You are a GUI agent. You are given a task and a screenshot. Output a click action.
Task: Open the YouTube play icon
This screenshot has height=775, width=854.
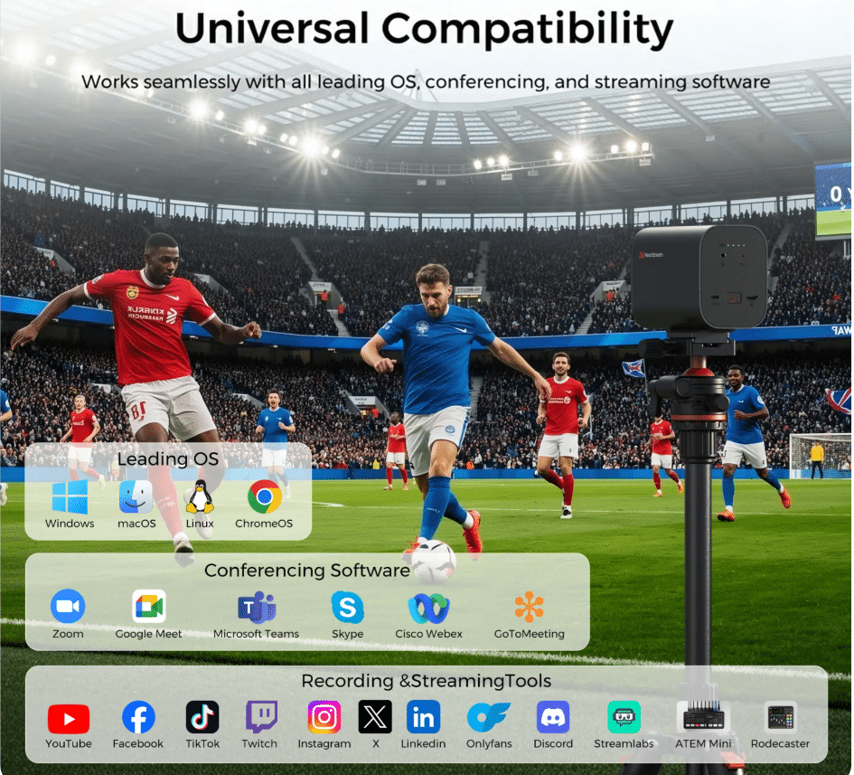click(x=69, y=718)
